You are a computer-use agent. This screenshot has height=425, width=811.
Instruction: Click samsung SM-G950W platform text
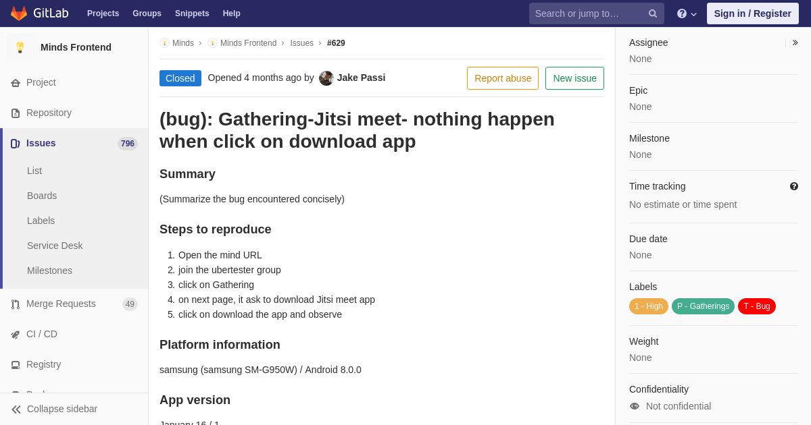pyautogui.click(x=260, y=370)
